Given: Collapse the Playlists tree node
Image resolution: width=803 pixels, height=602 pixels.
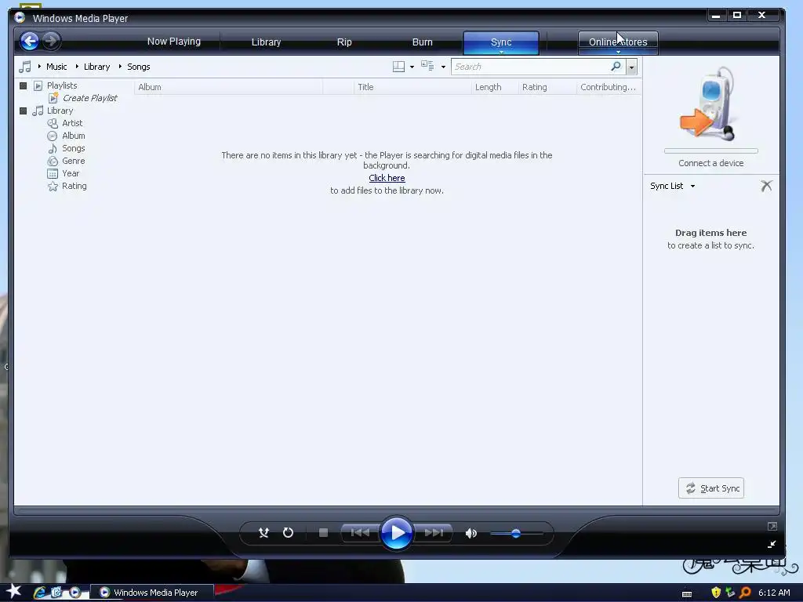Looking at the screenshot, I should coord(23,85).
